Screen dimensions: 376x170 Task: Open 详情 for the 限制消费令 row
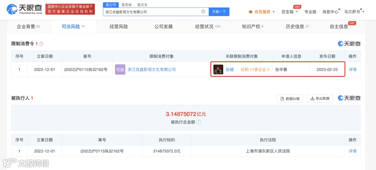(x=352, y=70)
